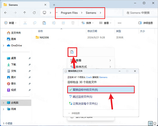
Task: Expand chevron after This PC icon
Action: click(50, 13)
